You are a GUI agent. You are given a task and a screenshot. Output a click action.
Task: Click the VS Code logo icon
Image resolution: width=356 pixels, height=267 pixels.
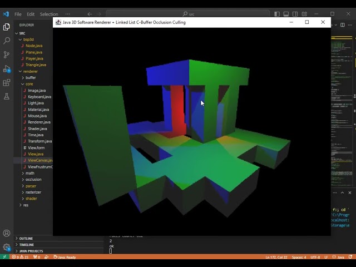pyautogui.click(x=6, y=14)
